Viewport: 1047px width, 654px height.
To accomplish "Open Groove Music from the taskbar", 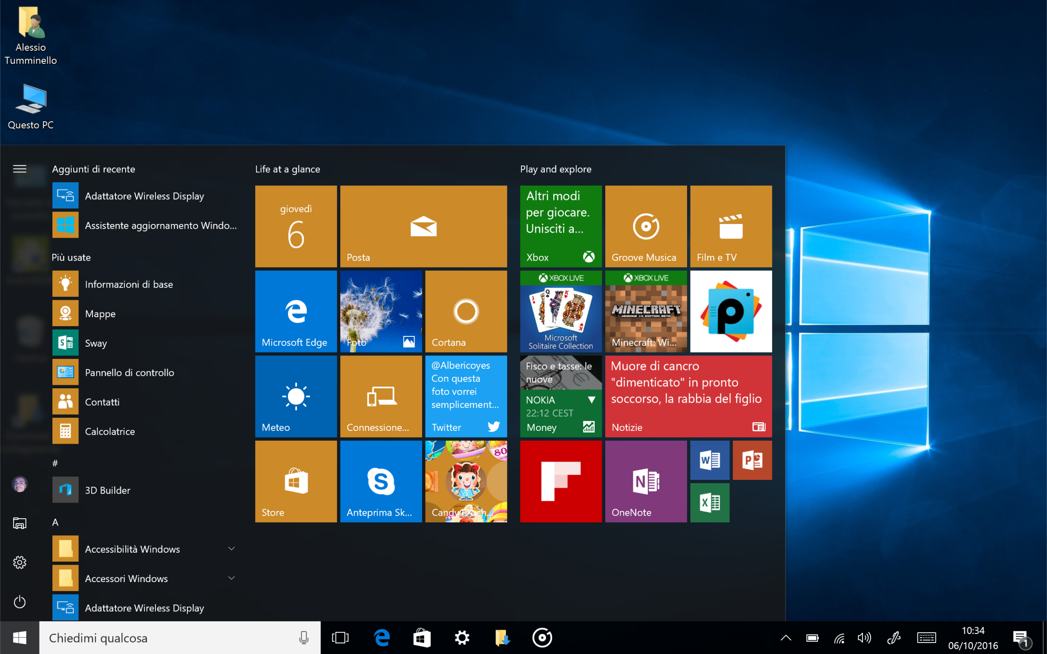I will click(x=543, y=638).
